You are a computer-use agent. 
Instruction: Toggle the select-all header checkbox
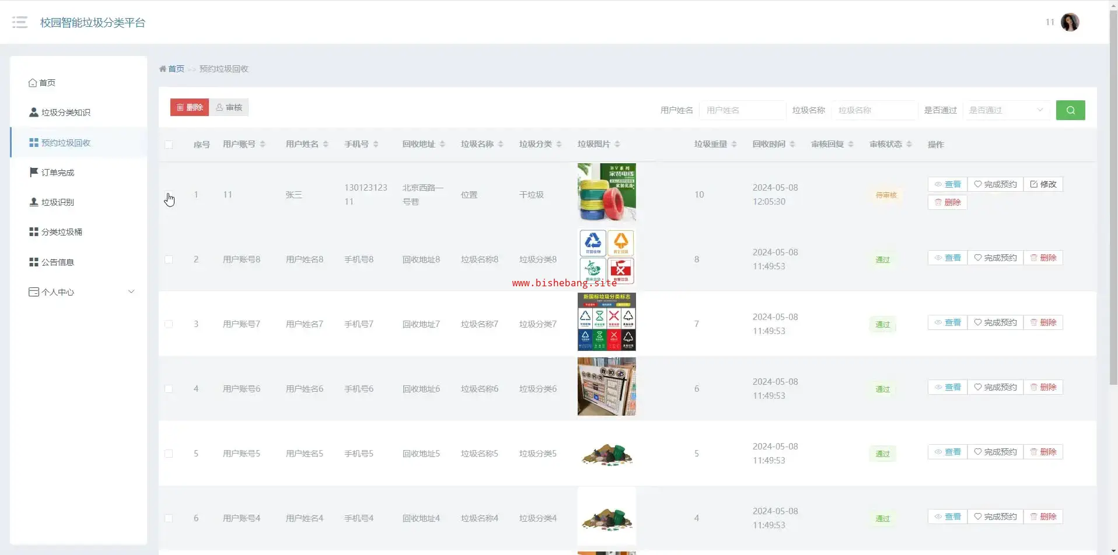tap(169, 145)
